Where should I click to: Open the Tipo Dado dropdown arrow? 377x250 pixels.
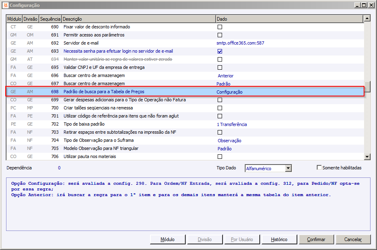click(288, 168)
